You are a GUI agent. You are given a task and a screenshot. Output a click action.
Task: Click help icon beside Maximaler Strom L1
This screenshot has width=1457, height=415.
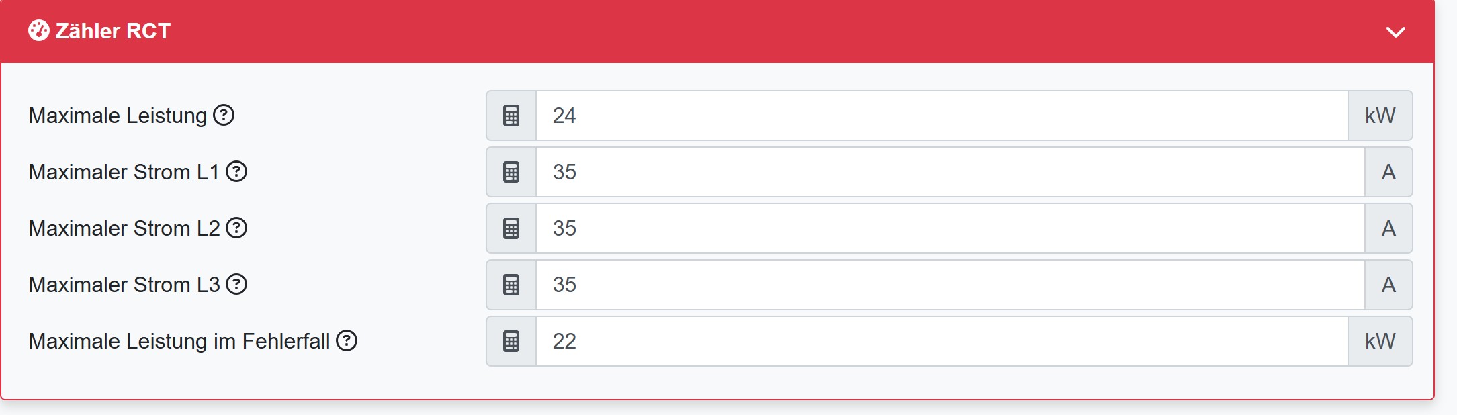coord(236,172)
